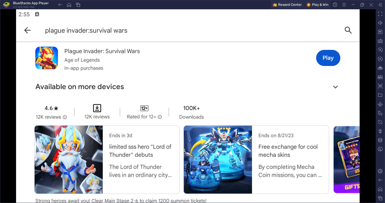Open the Lord of Thunder event image
The height and width of the screenshot is (203, 385).
68,160
